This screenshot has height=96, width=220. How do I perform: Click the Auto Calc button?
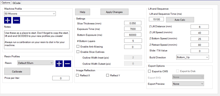click(180, 20)
